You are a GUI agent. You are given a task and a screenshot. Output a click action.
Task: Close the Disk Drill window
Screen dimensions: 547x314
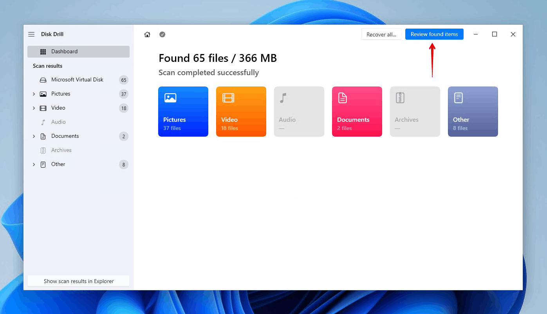click(x=513, y=34)
